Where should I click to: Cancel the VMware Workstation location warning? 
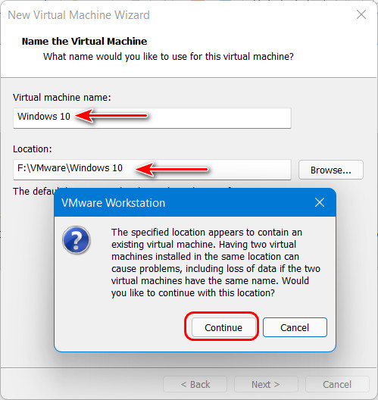[295, 327]
